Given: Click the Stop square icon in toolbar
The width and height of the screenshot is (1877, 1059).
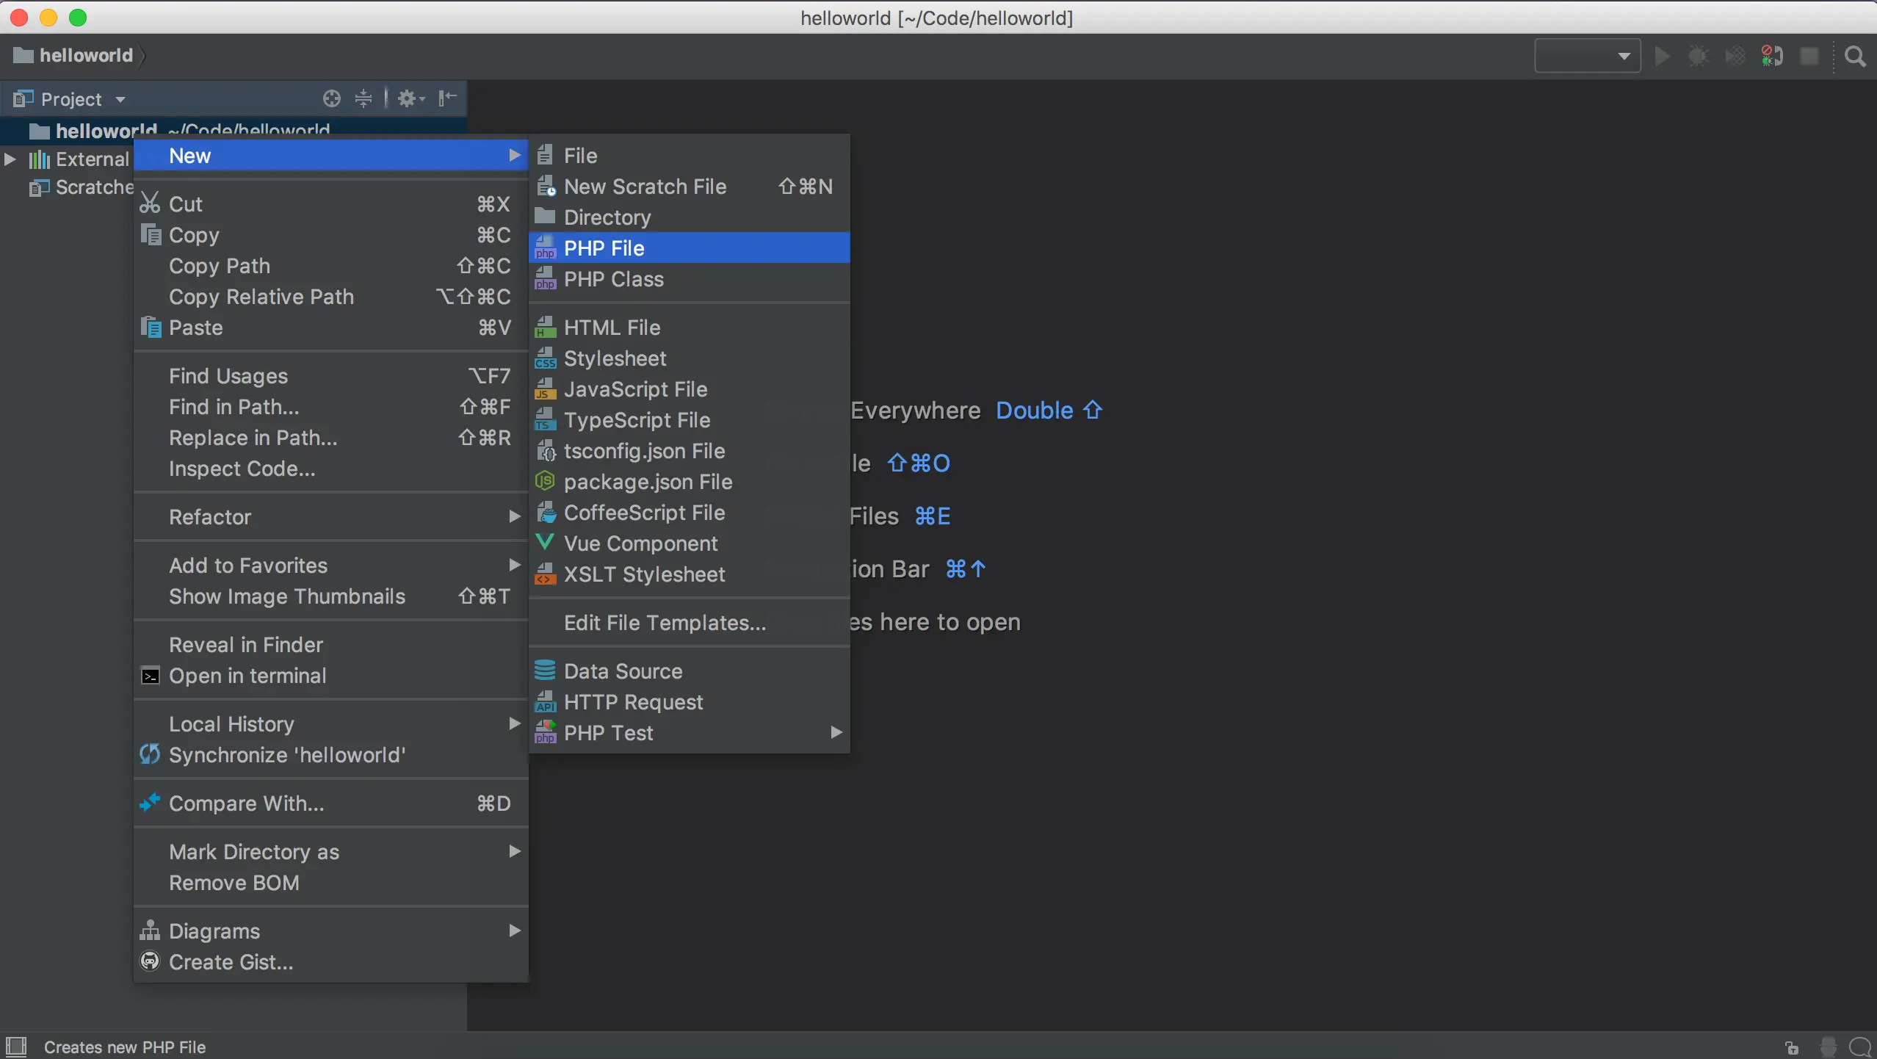Looking at the screenshot, I should point(1810,57).
